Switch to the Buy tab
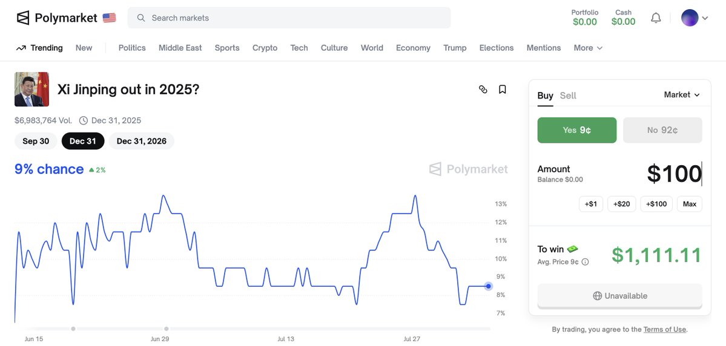Viewport: 726px width, 346px height. point(545,96)
